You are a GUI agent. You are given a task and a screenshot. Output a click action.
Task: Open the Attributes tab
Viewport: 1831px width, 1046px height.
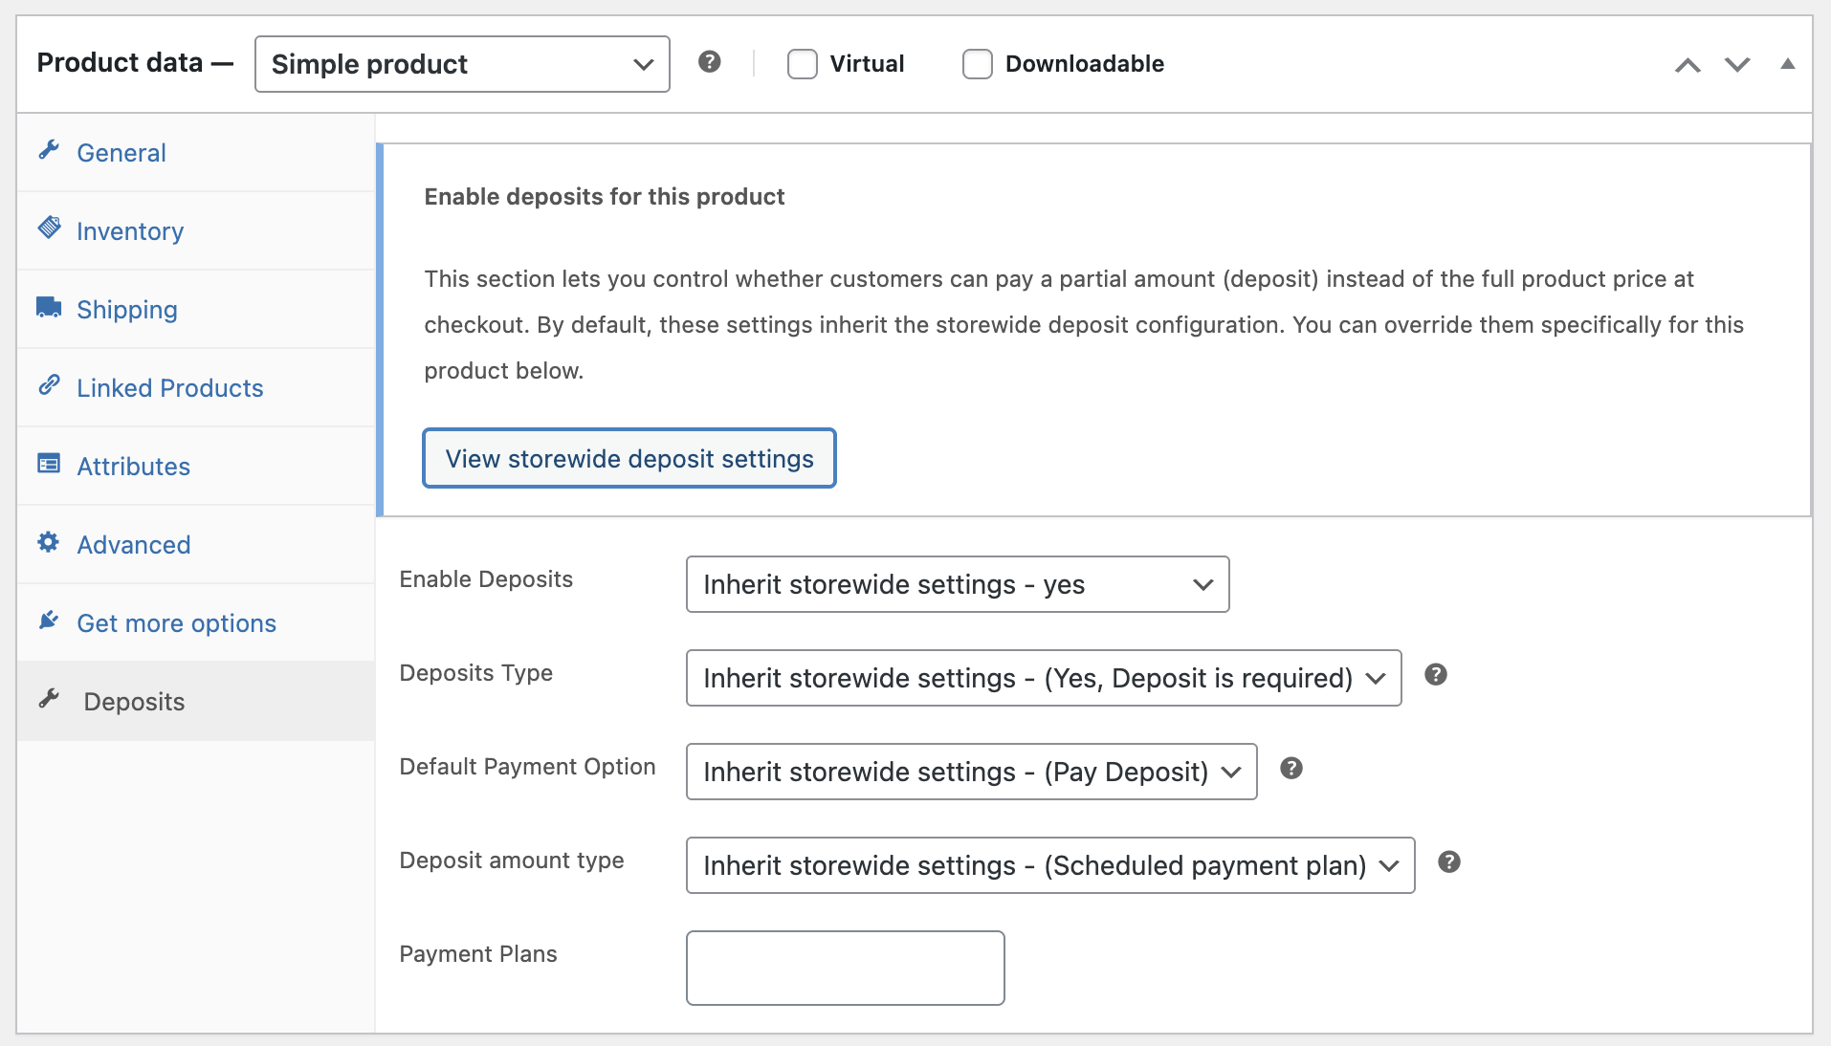[x=133, y=467]
